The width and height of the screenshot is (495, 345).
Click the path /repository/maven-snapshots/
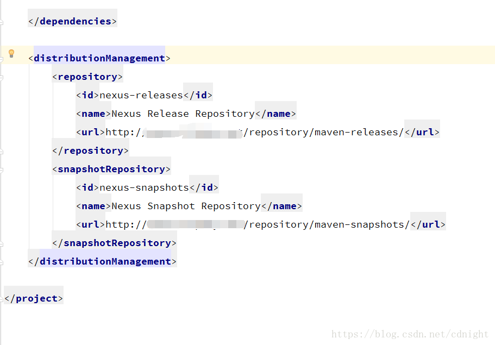[327, 225]
